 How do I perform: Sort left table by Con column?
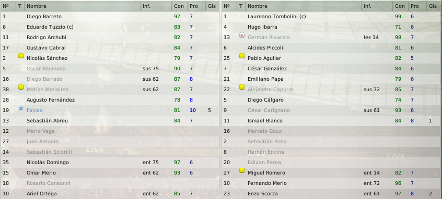pos(179,6)
